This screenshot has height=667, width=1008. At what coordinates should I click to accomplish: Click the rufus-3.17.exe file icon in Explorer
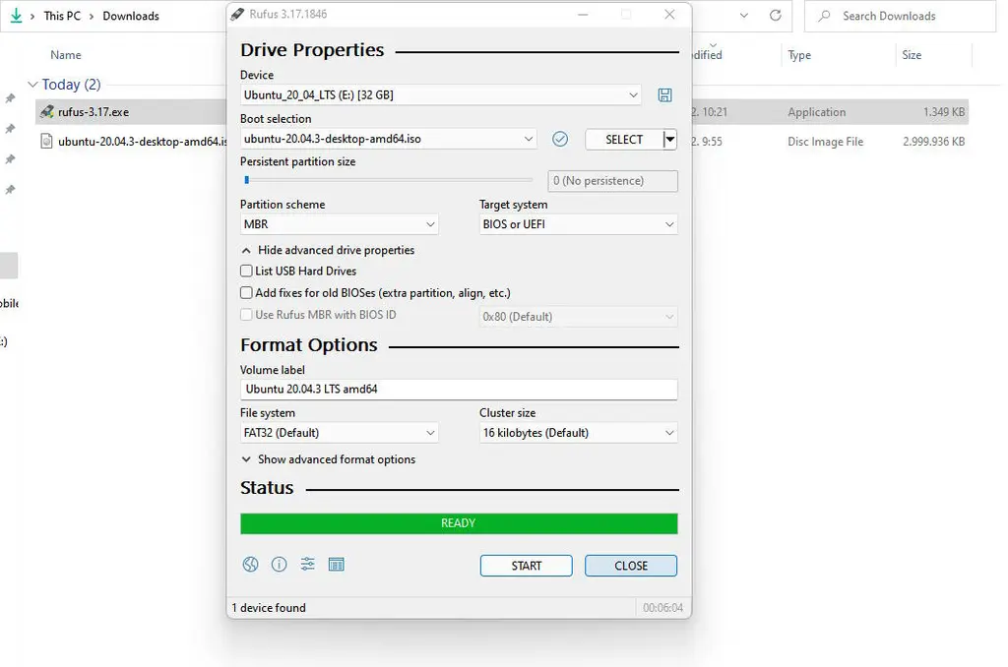[47, 112]
